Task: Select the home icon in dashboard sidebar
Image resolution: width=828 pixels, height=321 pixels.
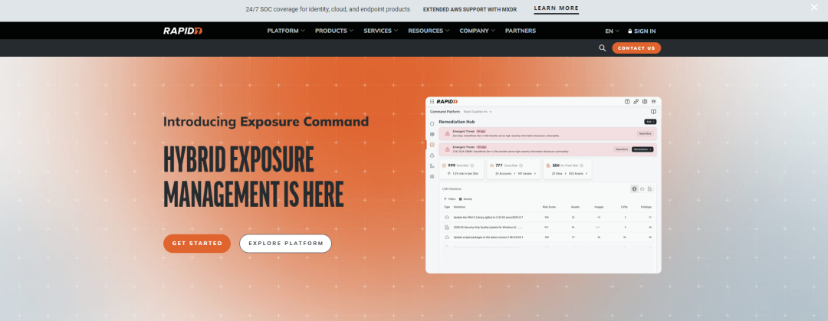Action: (432, 123)
